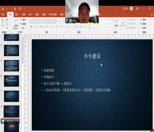Select slide 6 thumbnail
Screen dimensions: 154x132
pyautogui.click(x=11, y=81)
